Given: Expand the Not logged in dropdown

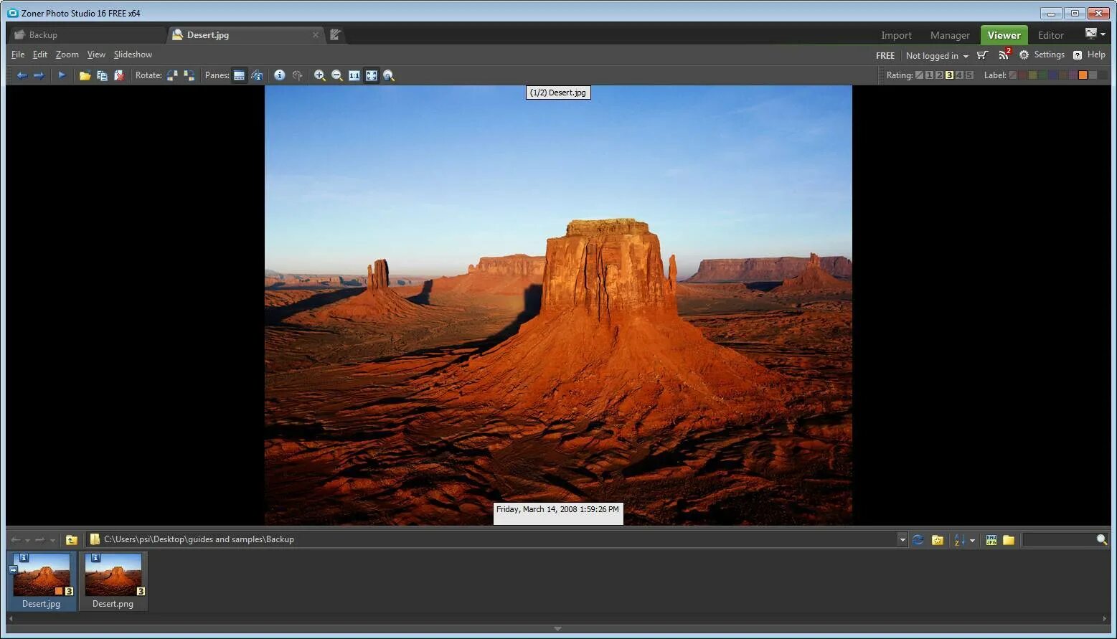Looking at the screenshot, I should (x=937, y=55).
